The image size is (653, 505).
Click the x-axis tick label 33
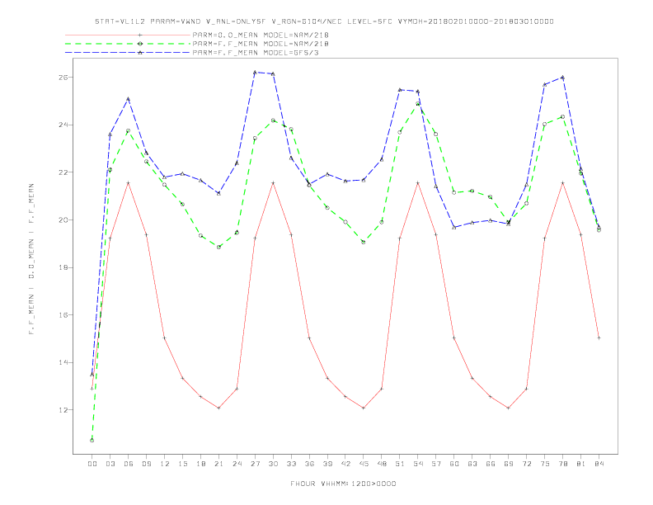click(x=291, y=464)
